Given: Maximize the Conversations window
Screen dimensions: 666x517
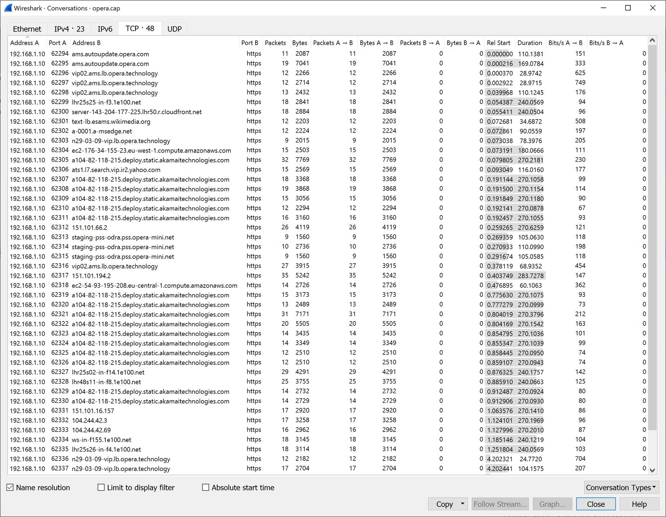Looking at the screenshot, I should click(x=628, y=8).
